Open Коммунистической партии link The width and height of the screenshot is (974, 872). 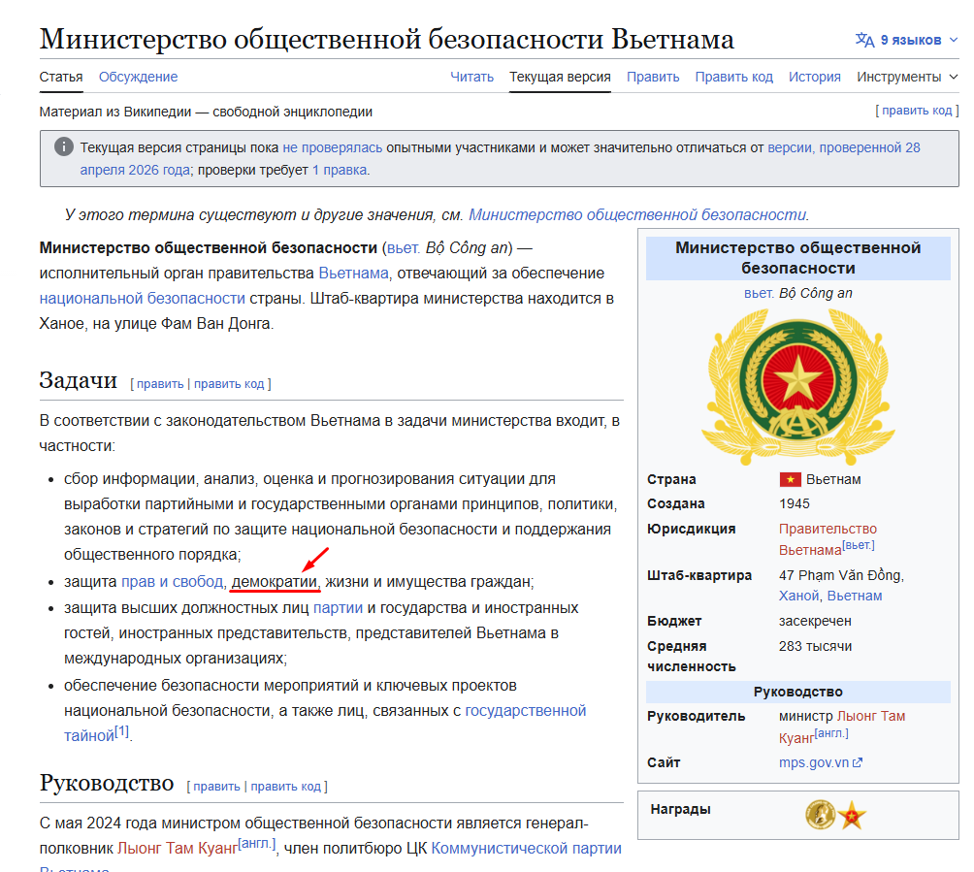point(526,849)
